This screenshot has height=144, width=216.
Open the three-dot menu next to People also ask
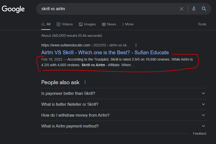click(85, 82)
